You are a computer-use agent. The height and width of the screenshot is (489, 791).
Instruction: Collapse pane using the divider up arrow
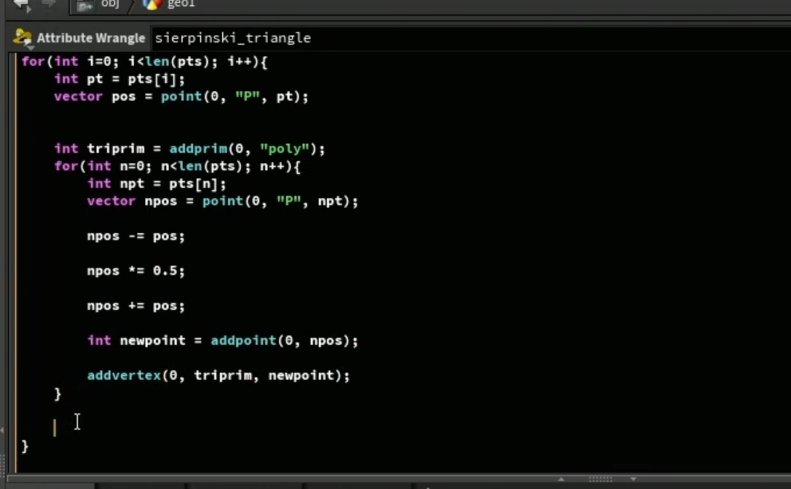click(561, 479)
